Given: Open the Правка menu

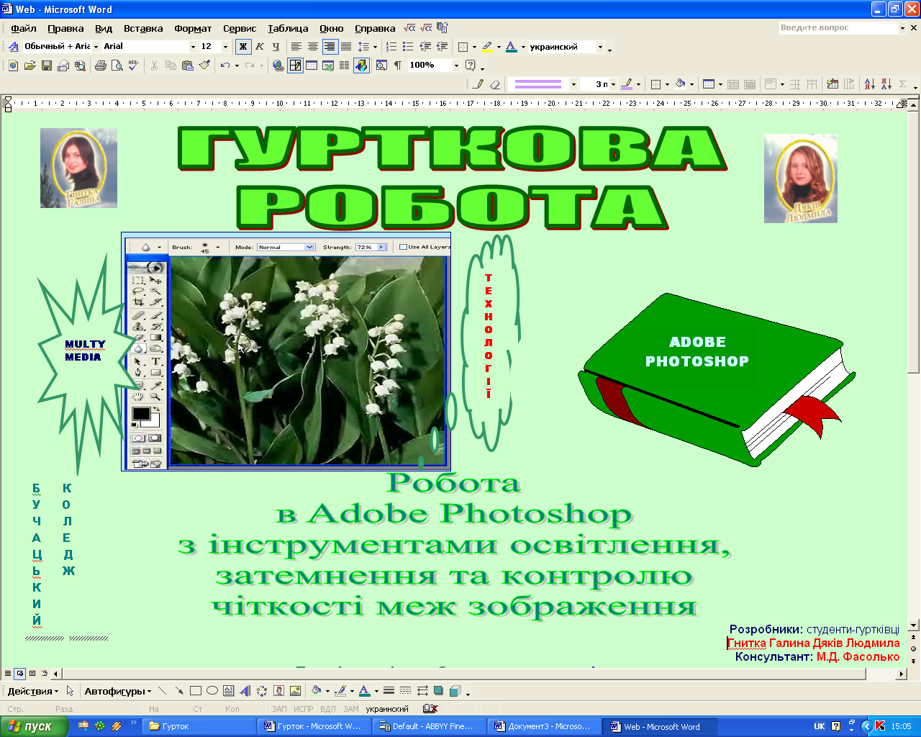Looking at the screenshot, I should [x=65, y=28].
